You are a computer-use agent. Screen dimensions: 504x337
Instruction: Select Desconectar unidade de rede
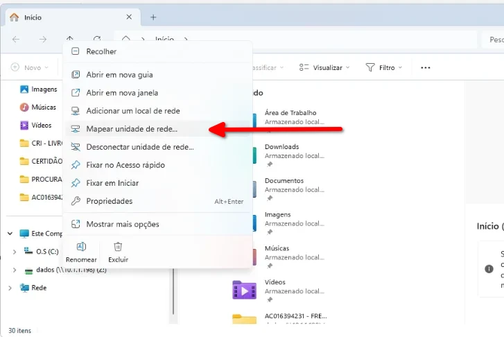(157, 147)
